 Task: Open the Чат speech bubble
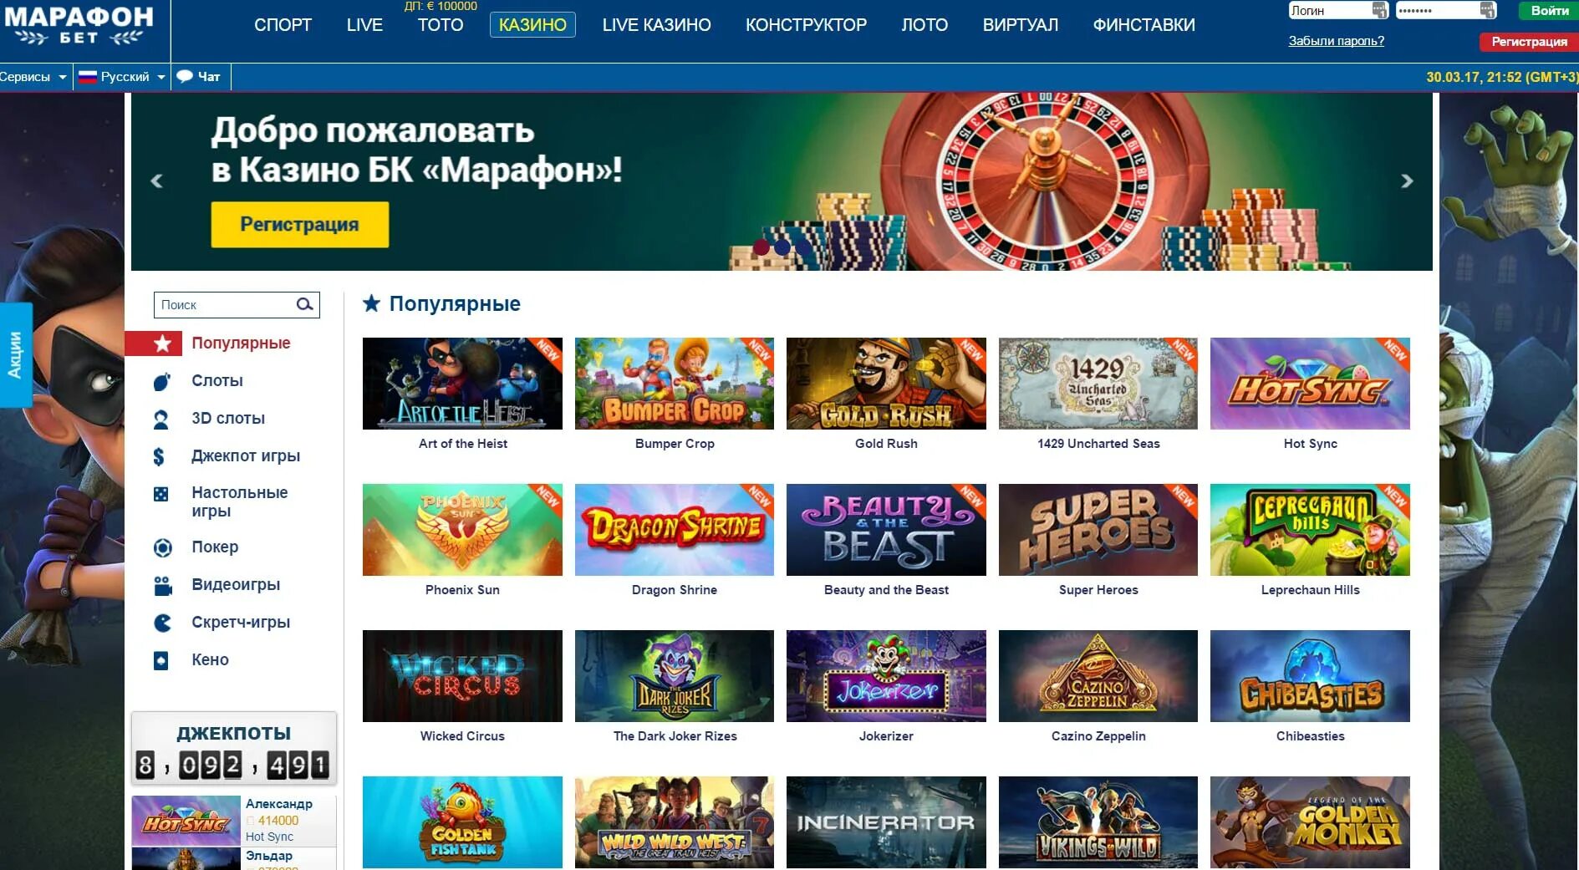(x=199, y=76)
